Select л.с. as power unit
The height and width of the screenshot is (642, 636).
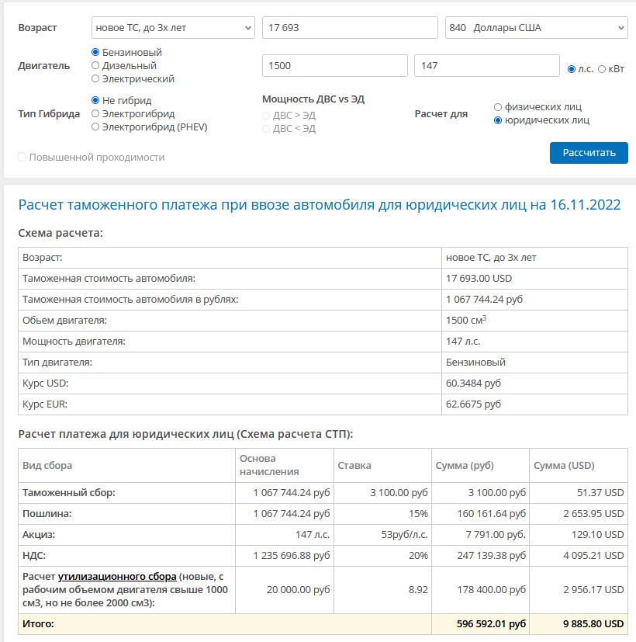[572, 69]
